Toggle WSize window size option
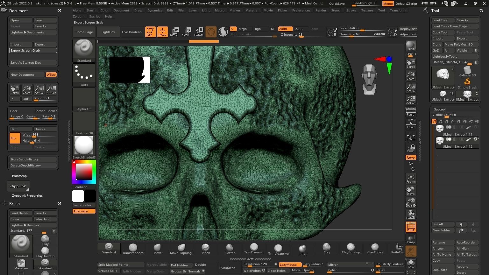 click(51, 75)
